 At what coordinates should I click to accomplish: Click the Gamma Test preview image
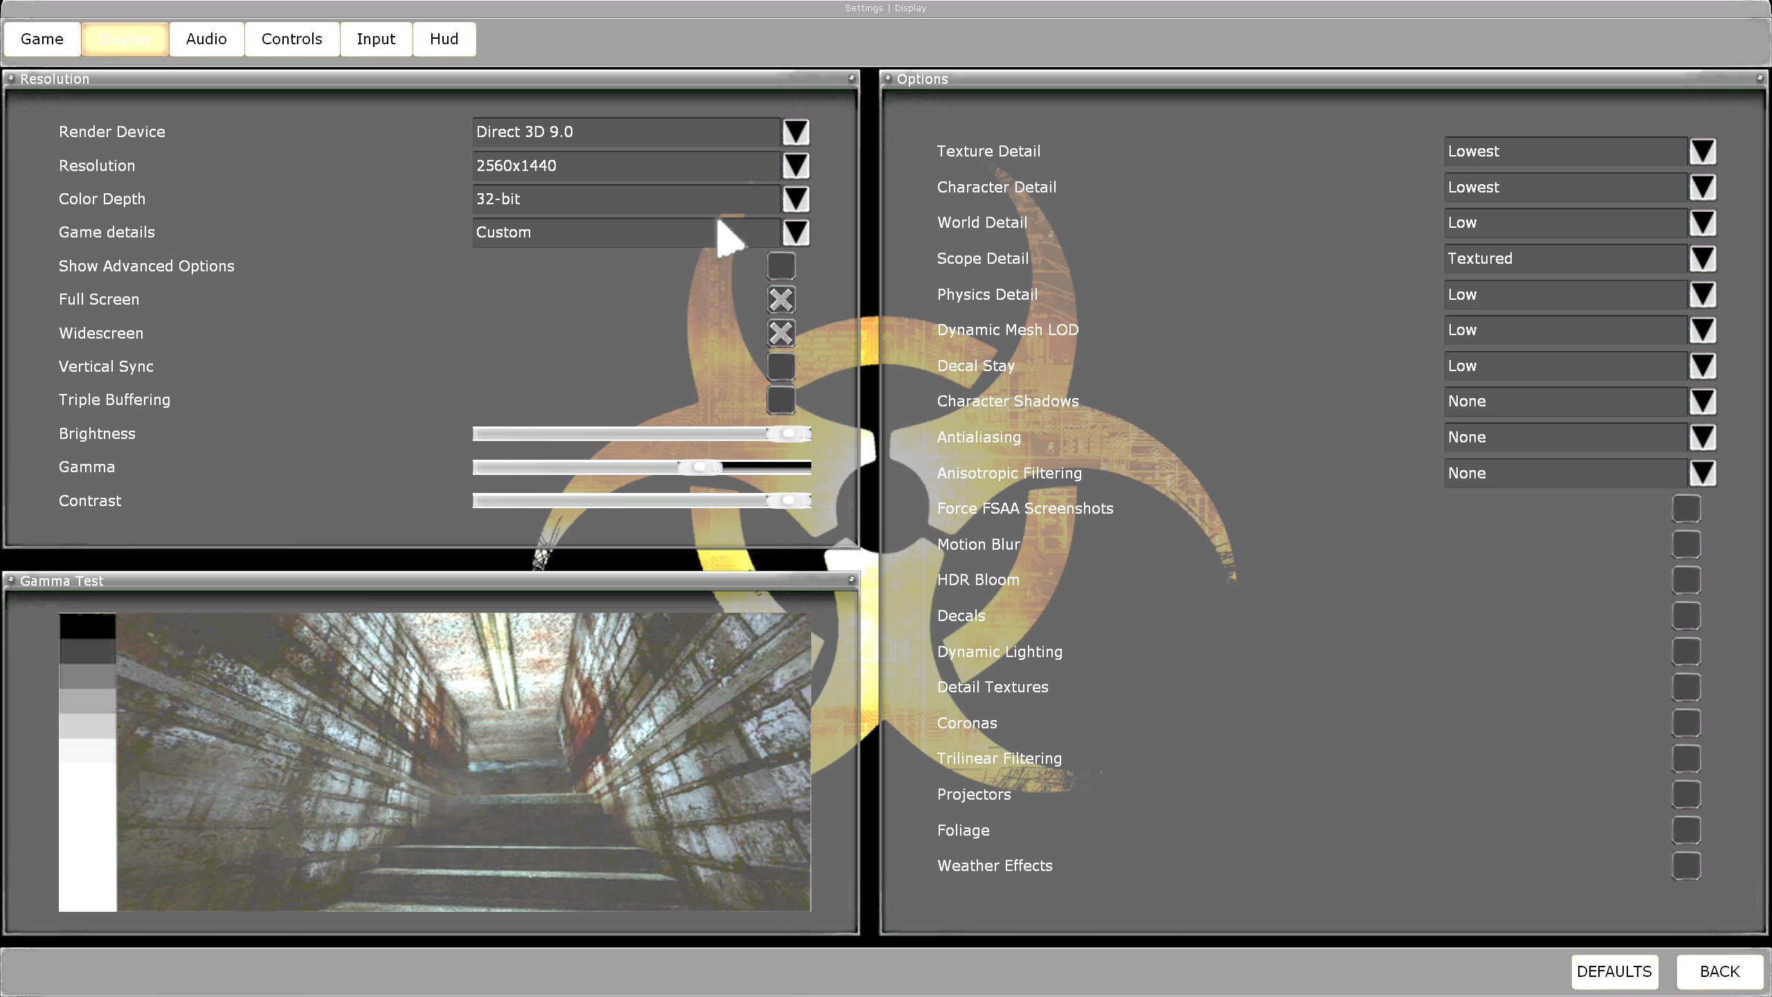coord(462,762)
